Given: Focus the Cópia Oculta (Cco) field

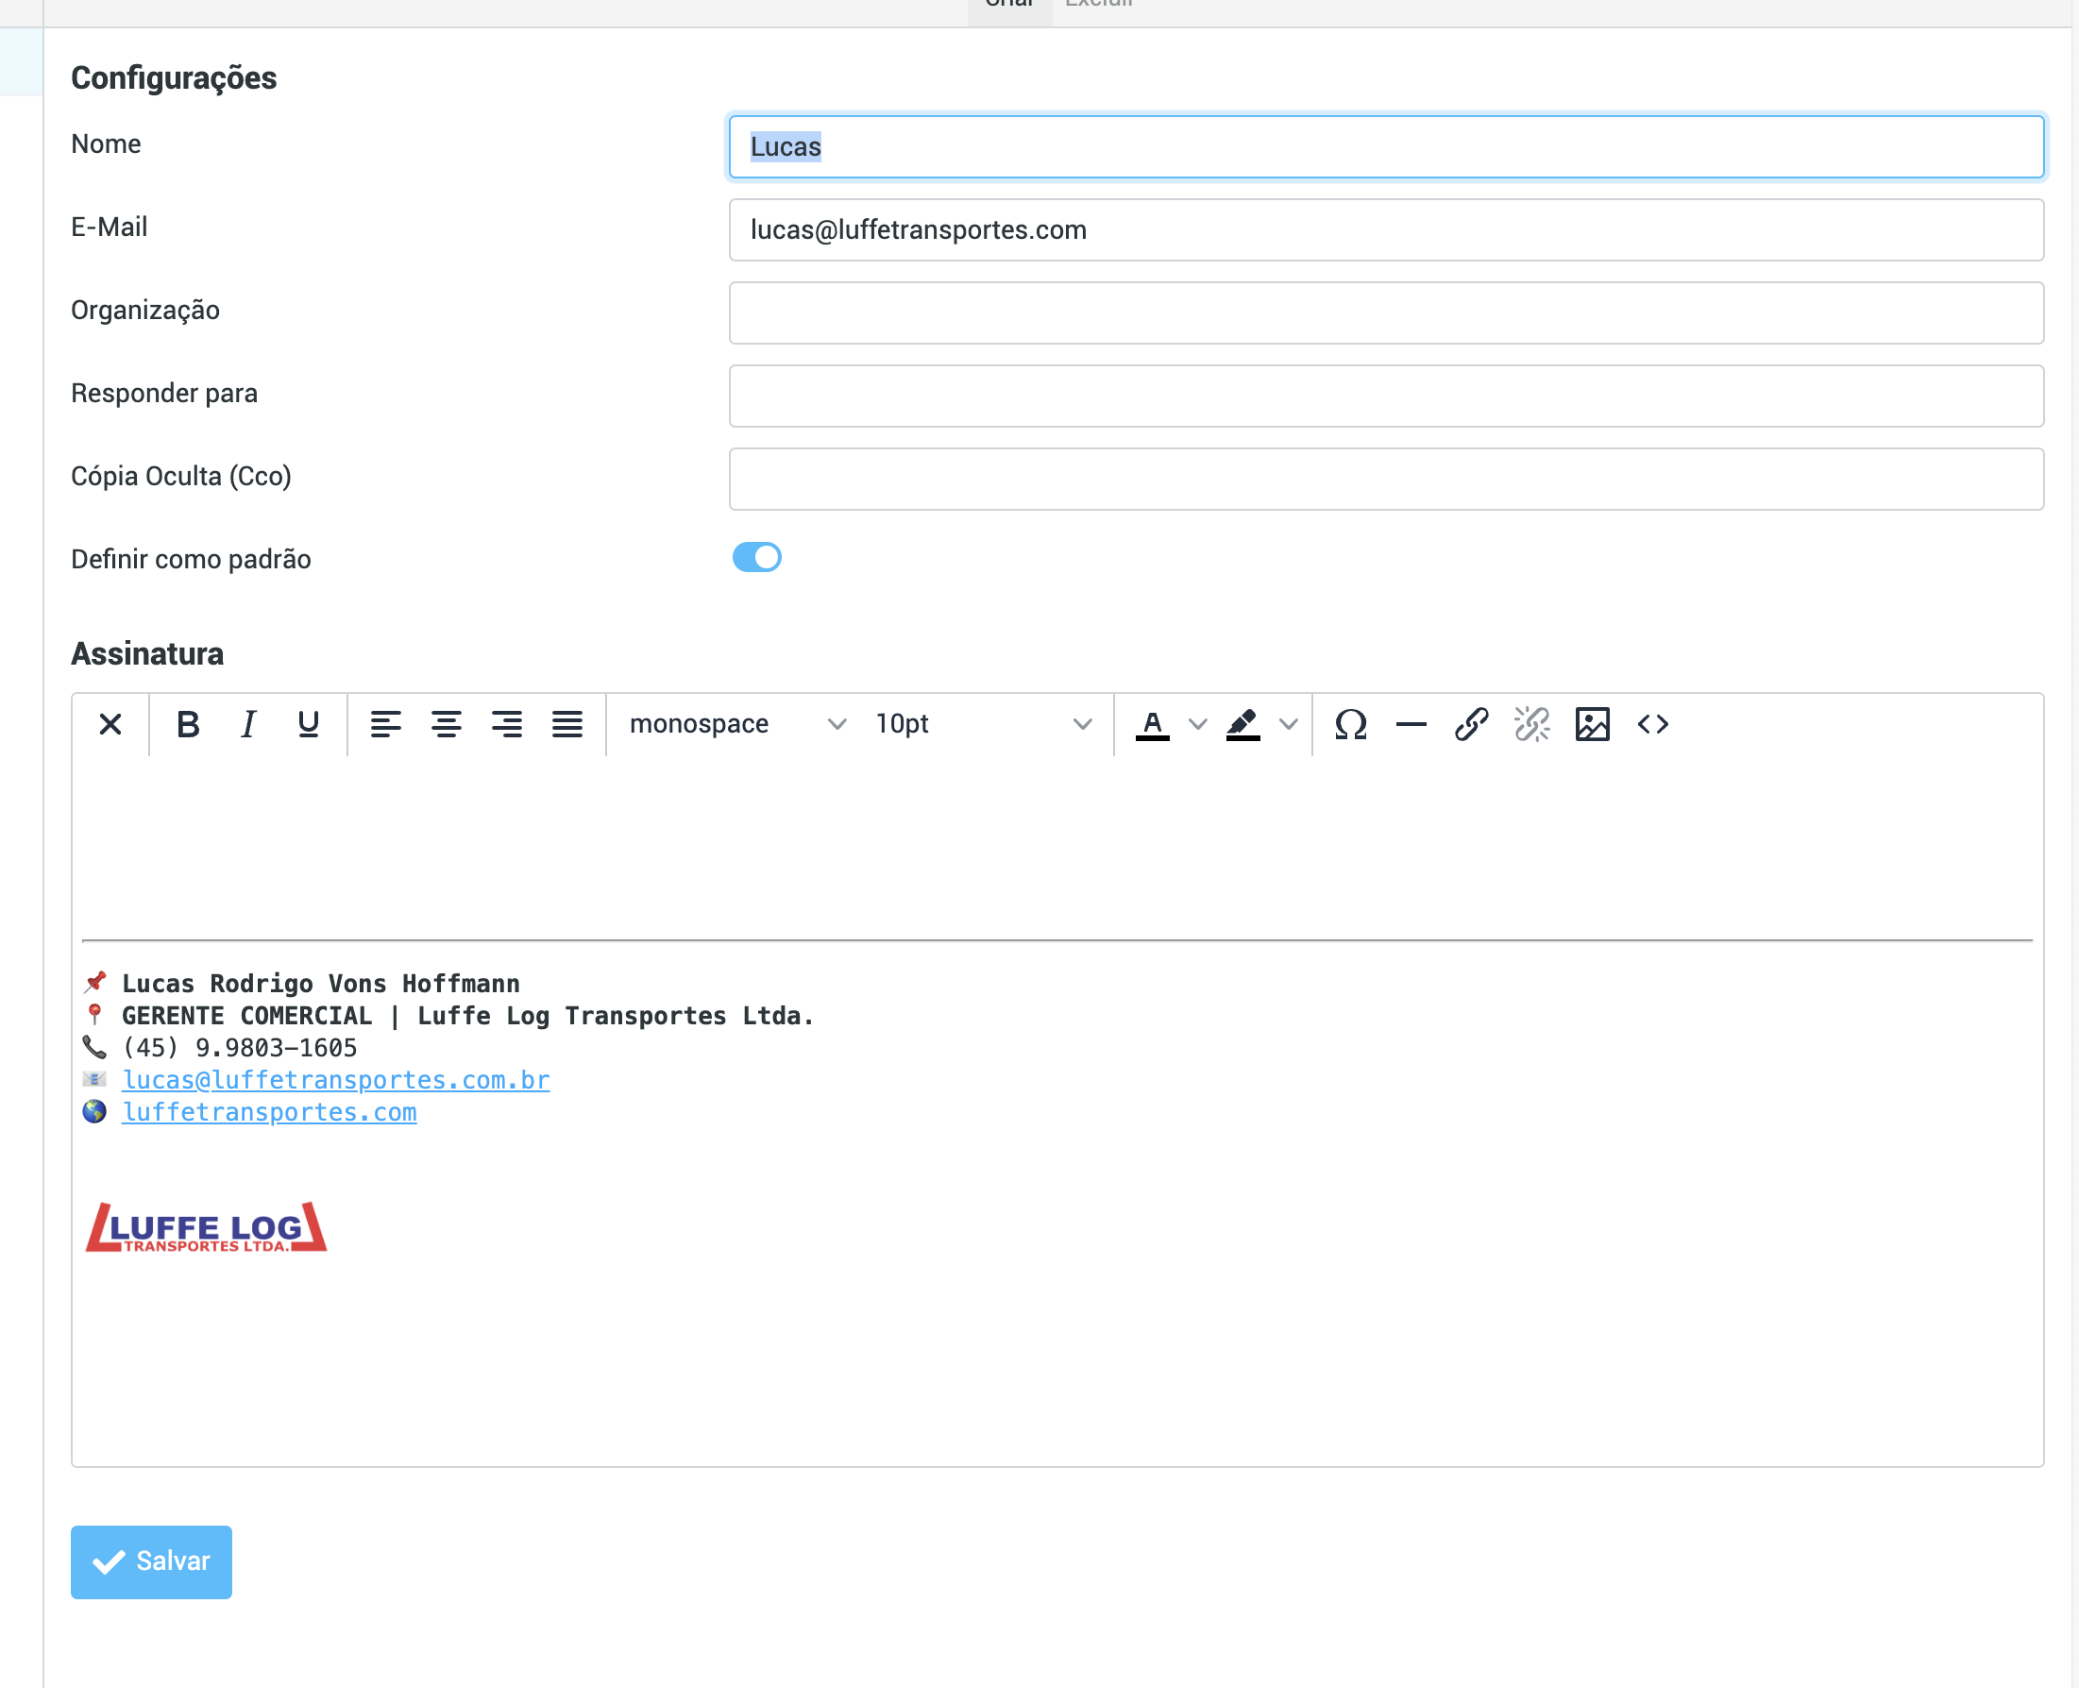Looking at the screenshot, I should click(1386, 480).
